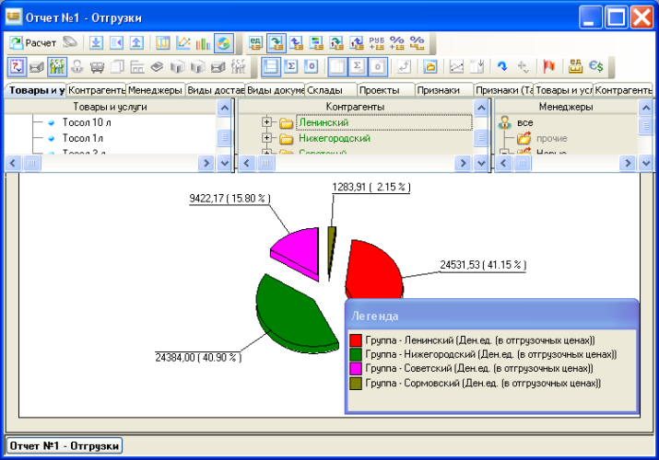
Task: Click the colored rows with coins icon
Action: point(316,42)
